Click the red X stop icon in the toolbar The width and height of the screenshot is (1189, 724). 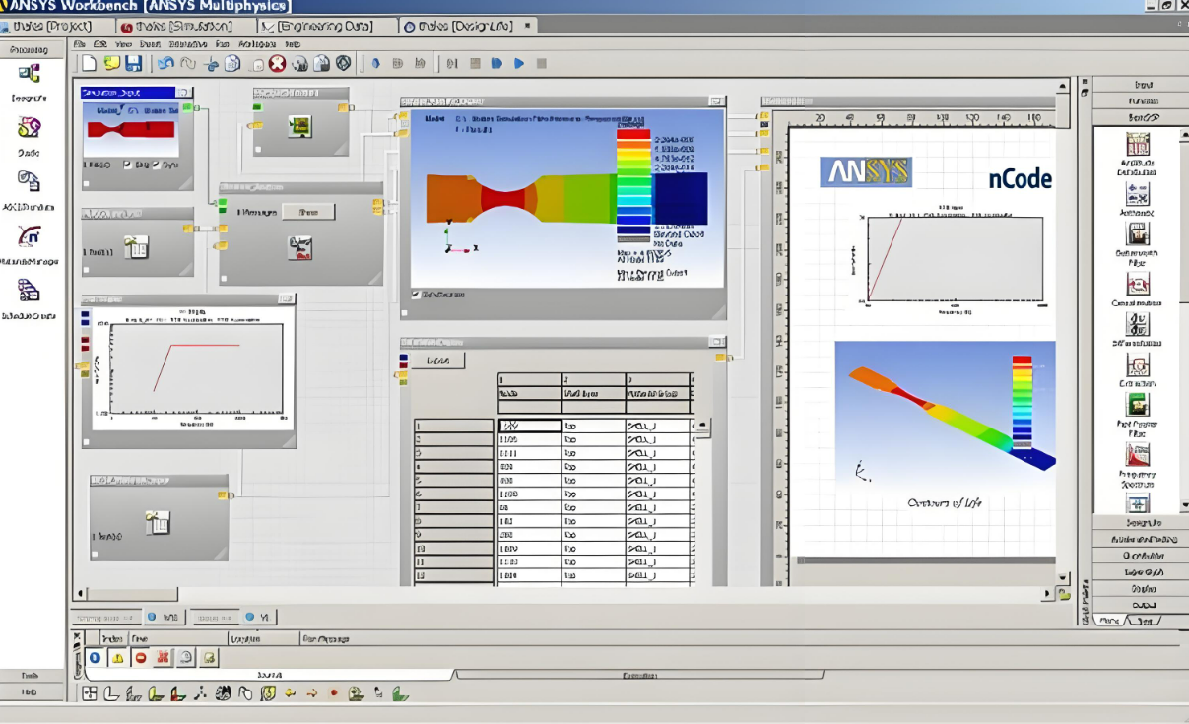pos(277,63)
